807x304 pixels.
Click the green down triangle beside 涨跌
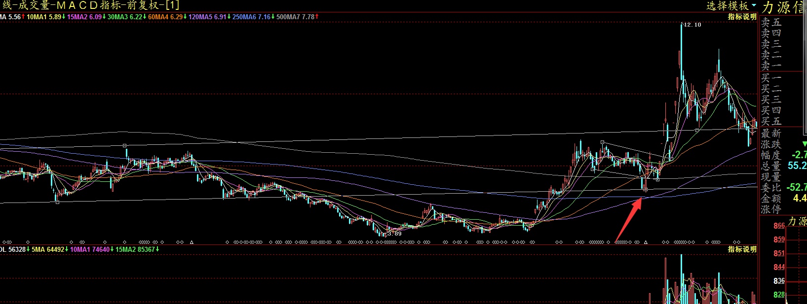click(x=805, y=143)
